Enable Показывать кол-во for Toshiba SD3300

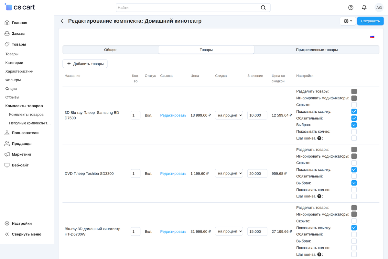(354, 190)
